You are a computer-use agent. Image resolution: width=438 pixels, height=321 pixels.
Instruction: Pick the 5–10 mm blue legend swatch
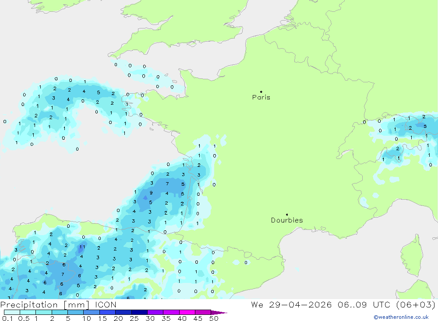click(x=75, y=312)
